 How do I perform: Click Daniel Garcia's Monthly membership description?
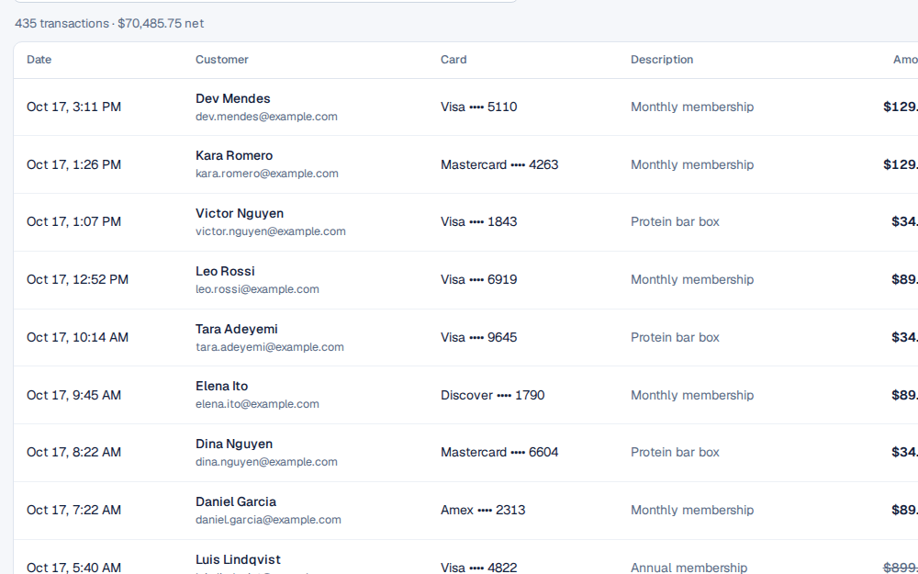point(692,510)
